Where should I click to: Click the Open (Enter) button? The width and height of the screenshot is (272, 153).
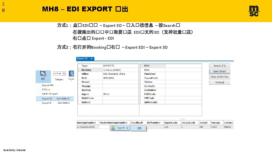[220, 71]
